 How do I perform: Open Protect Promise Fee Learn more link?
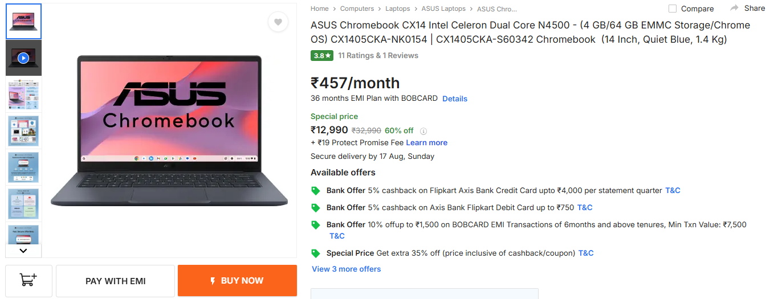point(426,142)
